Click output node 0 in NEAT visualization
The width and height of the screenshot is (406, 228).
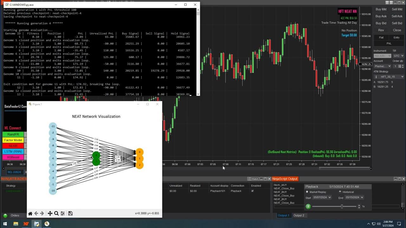139,152
